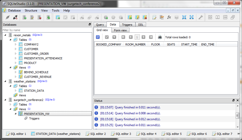The width and height of the screenshot is (242, 140).
Task: Collapse the weather_stations database node
Action: pyautogui.click(x=5, y=81)
